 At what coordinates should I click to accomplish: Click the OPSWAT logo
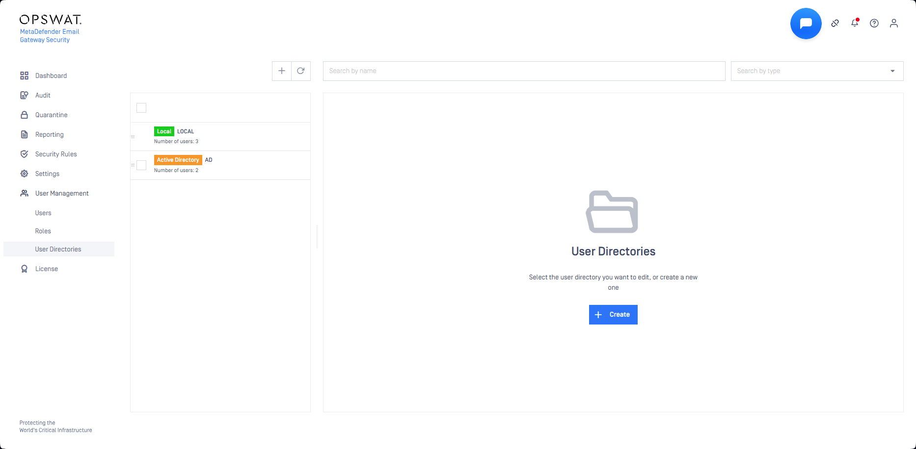pyautogui.click(x=50, y=20)
